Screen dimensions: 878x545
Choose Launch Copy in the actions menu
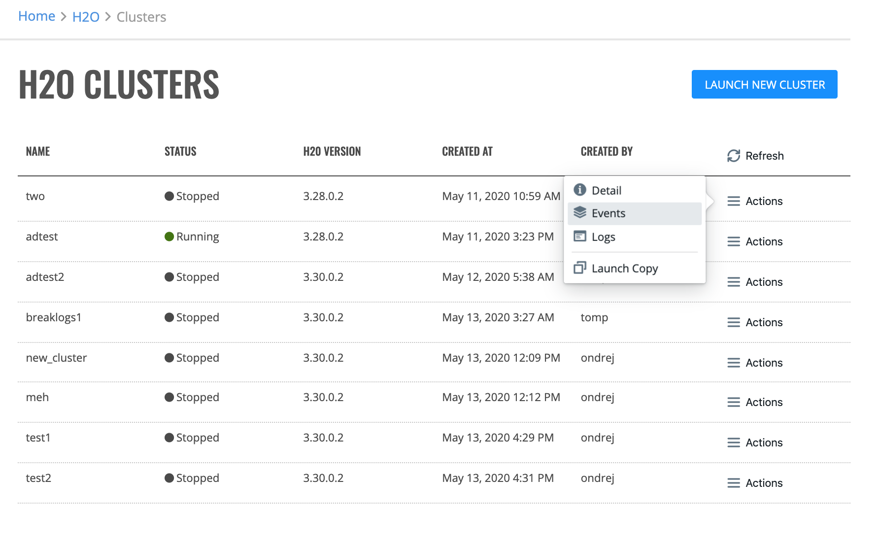(x=635, y=268)
